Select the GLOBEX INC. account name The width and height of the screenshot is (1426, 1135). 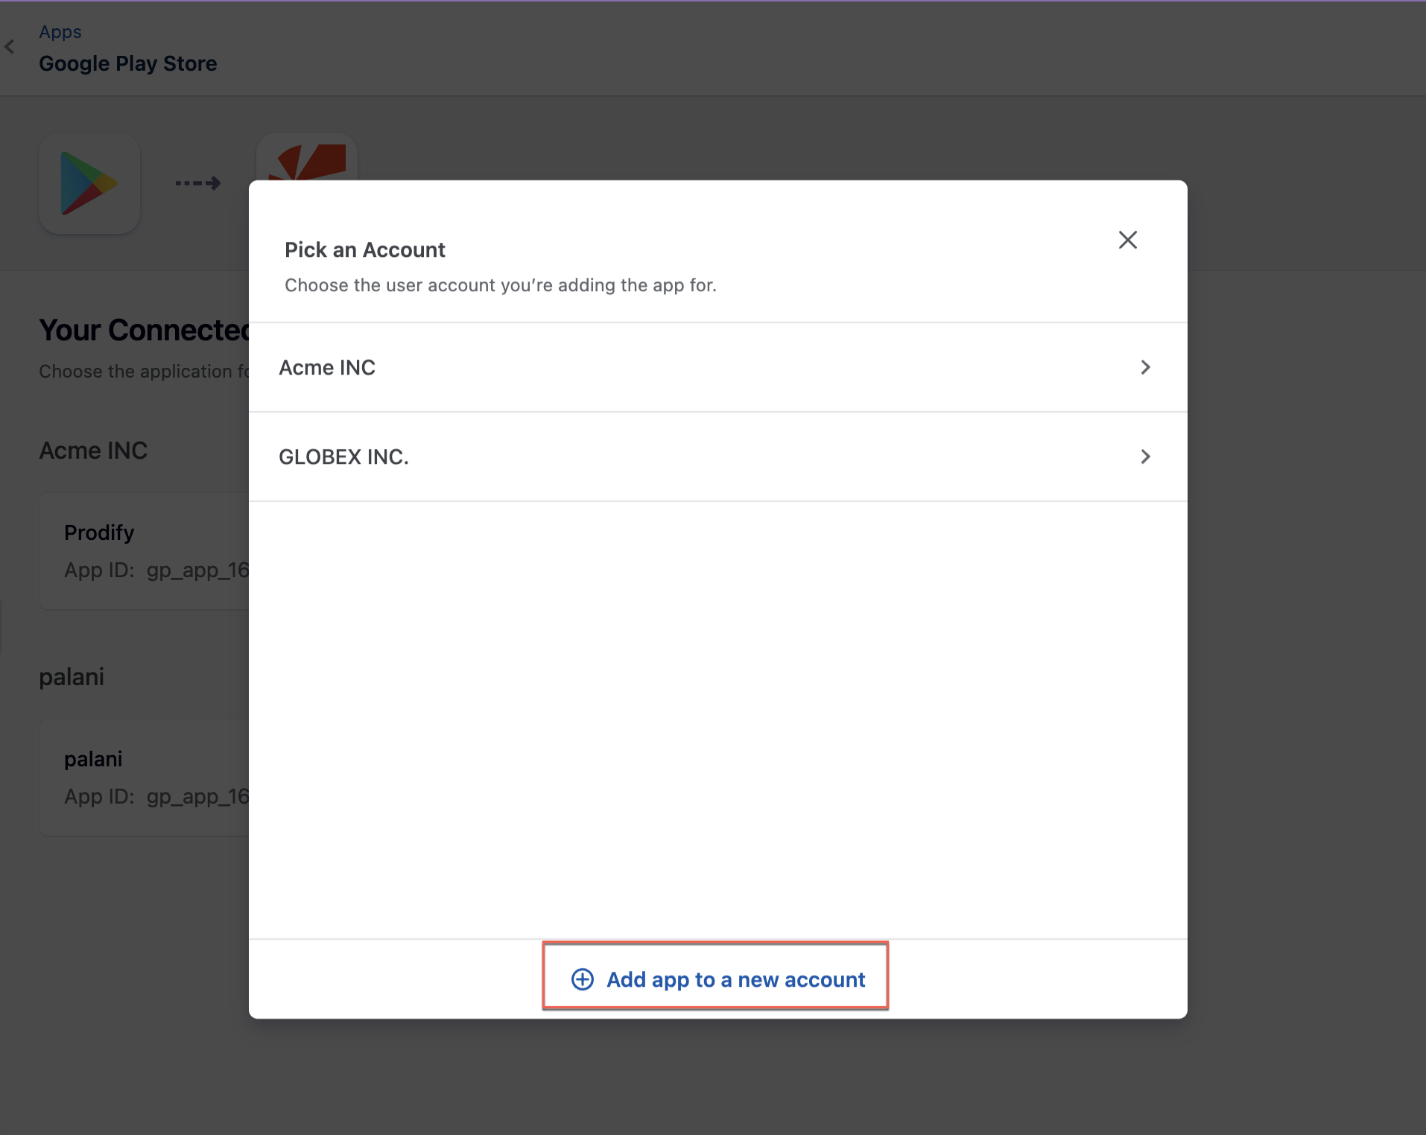pos(343,457)
